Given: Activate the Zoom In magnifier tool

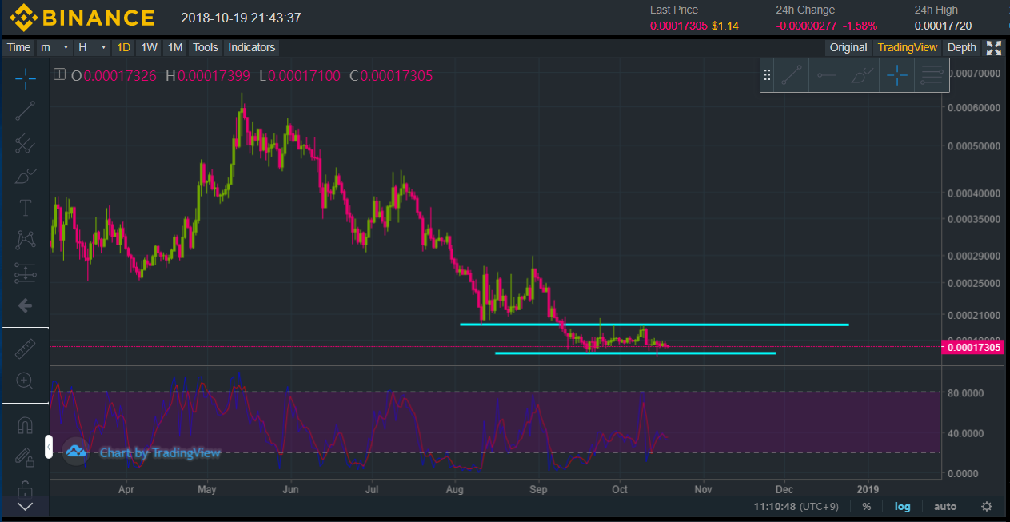Looking at the screenshot, I should pyautogui.click(x=26, y=381).
